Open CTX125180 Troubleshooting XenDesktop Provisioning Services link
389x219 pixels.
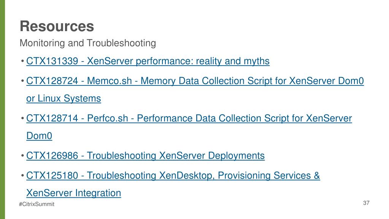tap(173, 175)
